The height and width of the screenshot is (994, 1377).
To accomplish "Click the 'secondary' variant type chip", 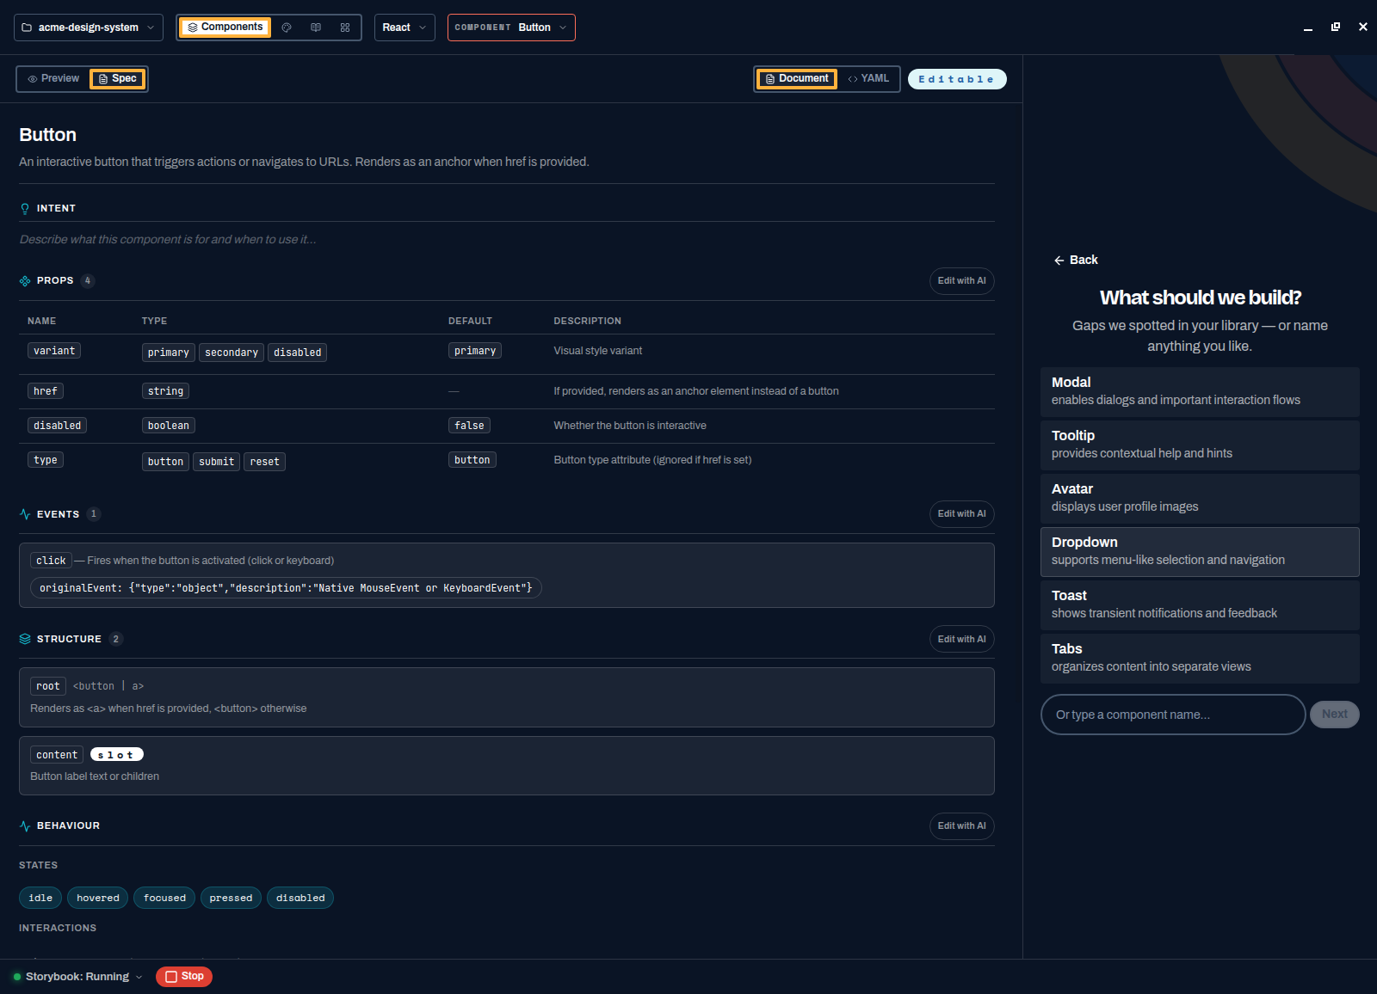I will [232, 353].
